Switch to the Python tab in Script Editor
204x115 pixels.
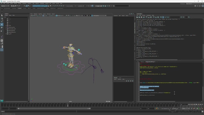(x=142, y=62)
